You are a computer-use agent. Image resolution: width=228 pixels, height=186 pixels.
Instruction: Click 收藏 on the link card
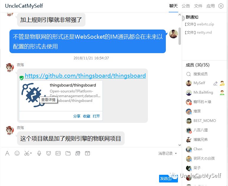[x=87, y=116]
